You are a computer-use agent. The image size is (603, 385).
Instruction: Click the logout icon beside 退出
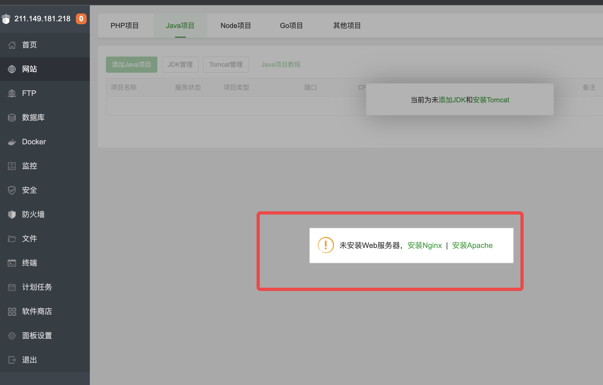tap(12, 360)
